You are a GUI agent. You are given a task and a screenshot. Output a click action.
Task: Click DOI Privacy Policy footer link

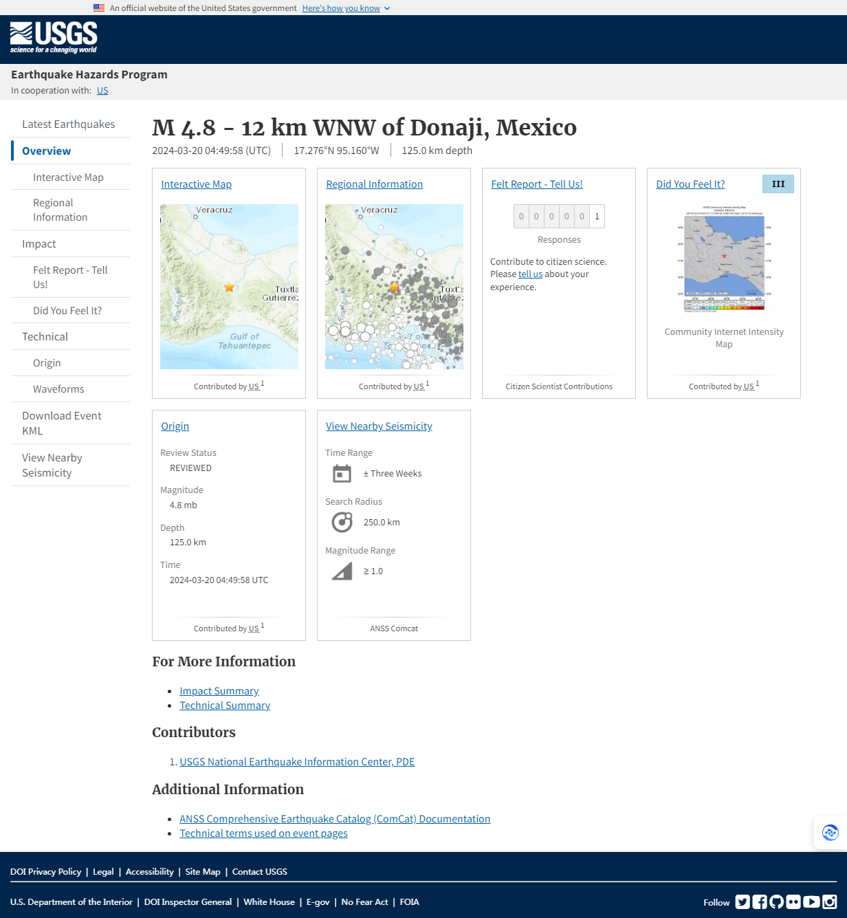(x=45, y=872)
